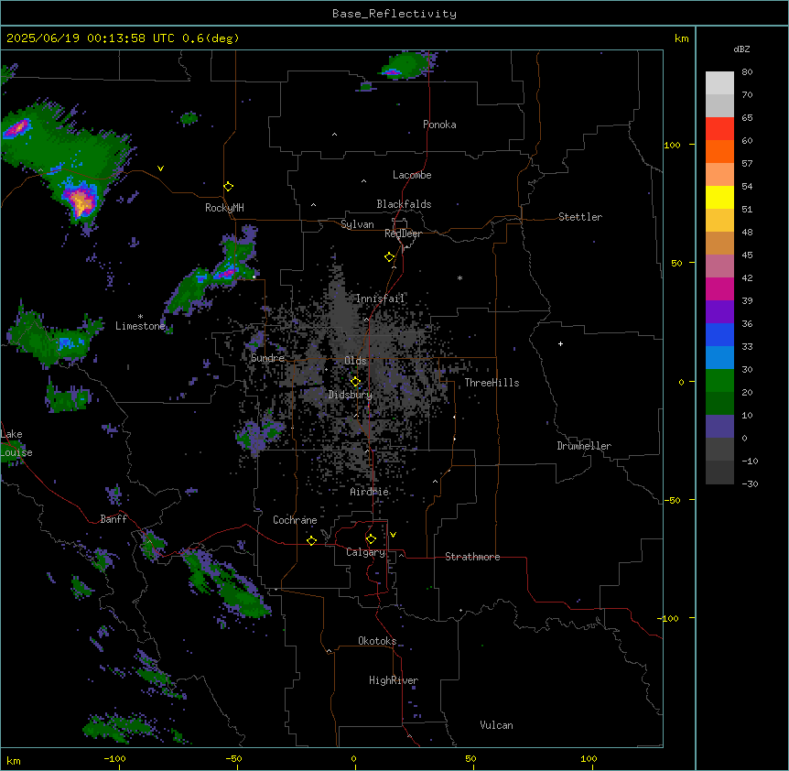Click the Sylvan label

[357, 224]
